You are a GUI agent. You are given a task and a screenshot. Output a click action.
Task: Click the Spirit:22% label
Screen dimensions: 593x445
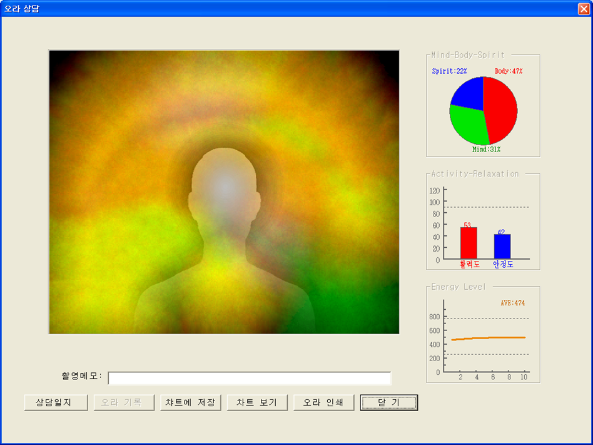(x=449, y=71)
